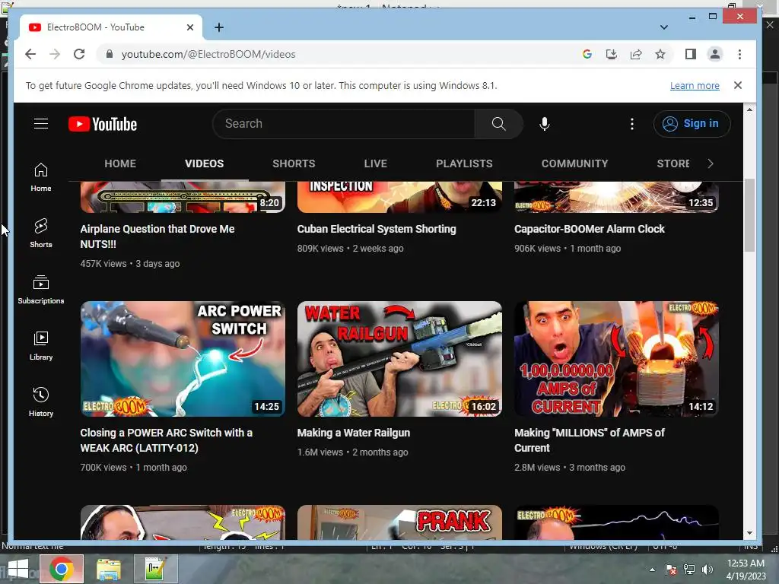The image size is (779, 584).
Task: Go to the YouTube logo home link
Action: [x=103, y=124]
